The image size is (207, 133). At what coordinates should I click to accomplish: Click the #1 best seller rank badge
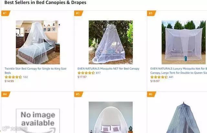tap(6, 13)
